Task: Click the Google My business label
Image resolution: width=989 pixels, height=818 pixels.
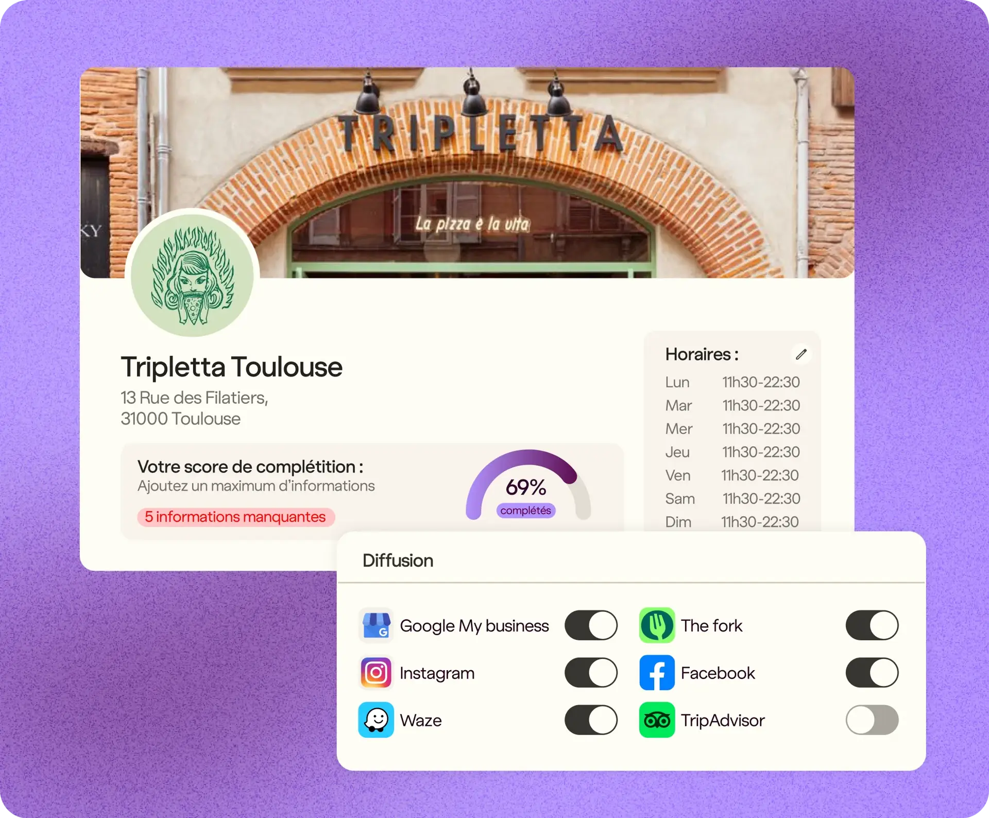Action: click(x=474, y=626)
